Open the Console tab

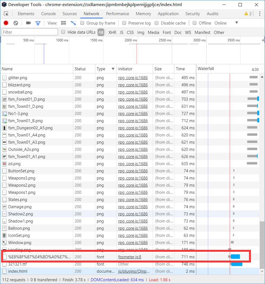click(48, 14)
